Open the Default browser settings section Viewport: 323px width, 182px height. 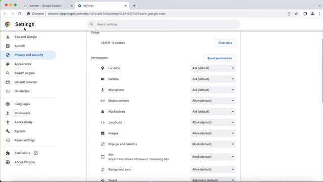click(26, 82)
